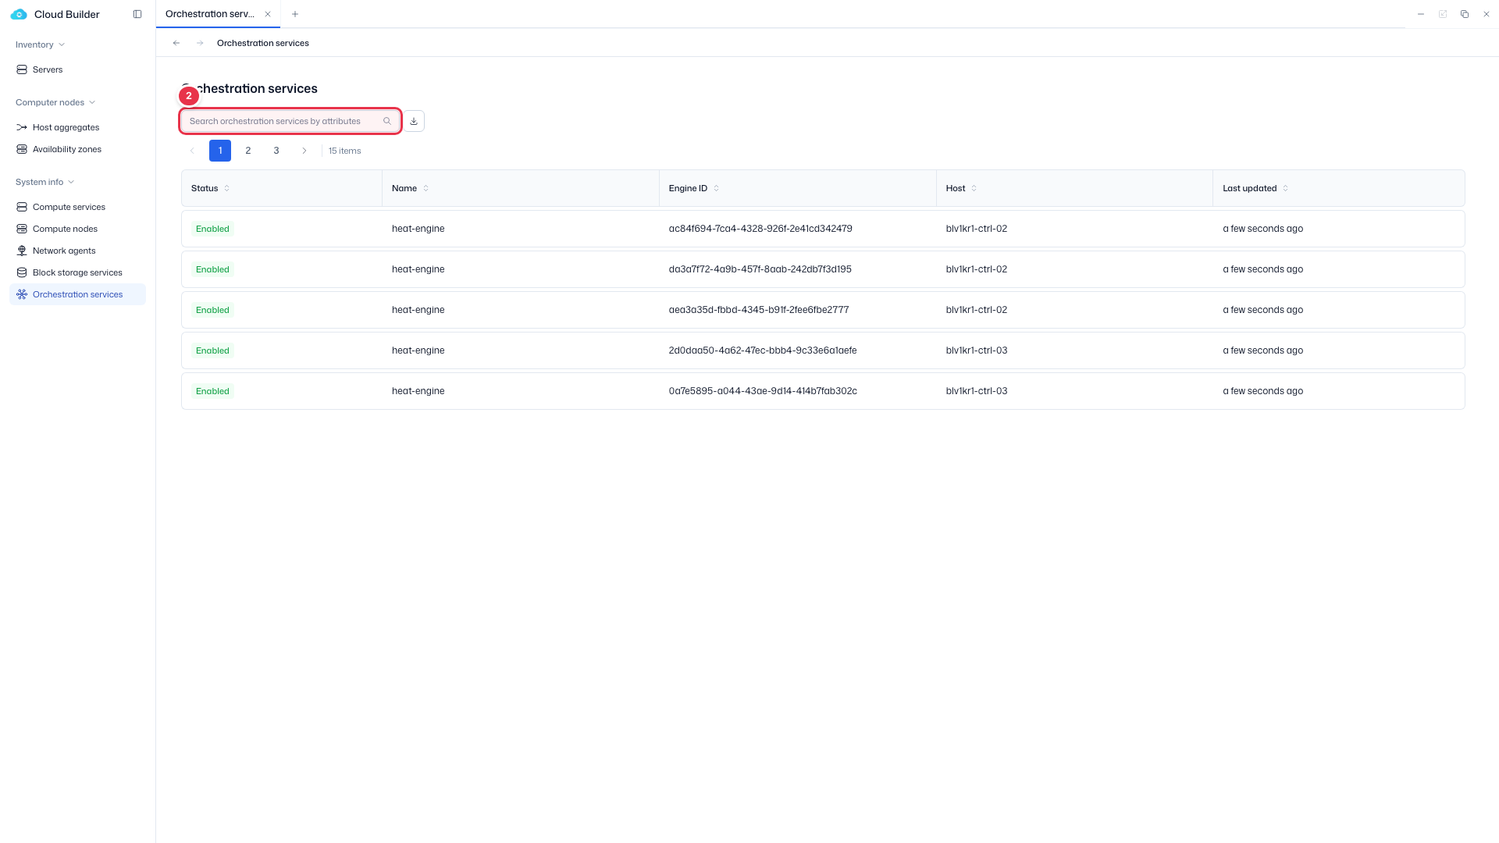The image size is (1499, 843).
Task: Select engine ID aea3a35d-fbbd-4345-b91f-2fee6fbe2777
Action: 759,310
